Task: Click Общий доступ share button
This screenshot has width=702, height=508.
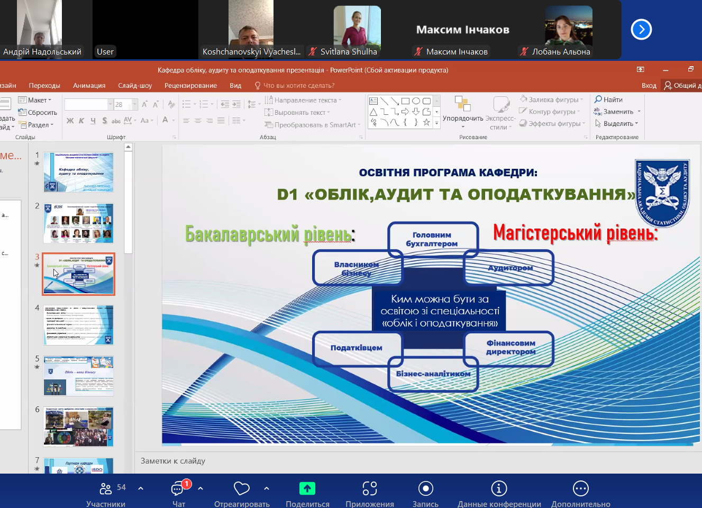Action: (682, 85)
